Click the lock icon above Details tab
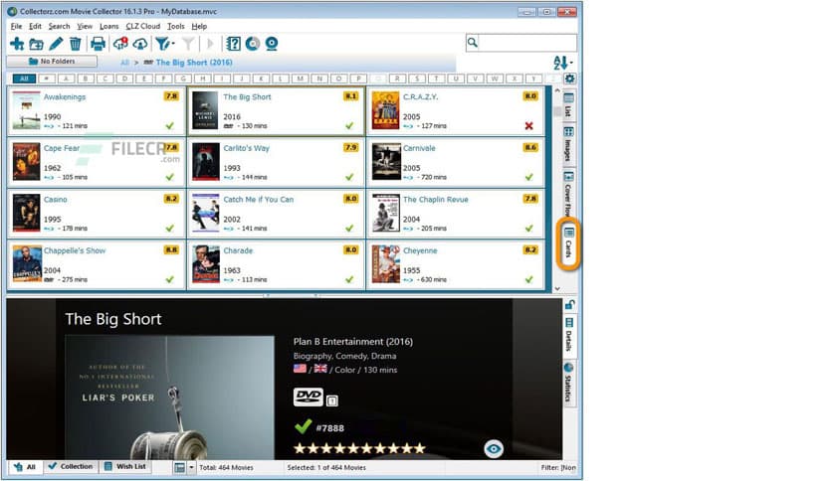 (569, 304)
